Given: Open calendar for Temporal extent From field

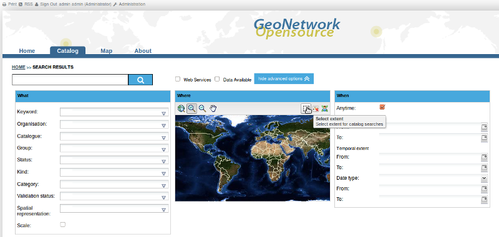Looking at the screenshot, I should coord(485,157).
